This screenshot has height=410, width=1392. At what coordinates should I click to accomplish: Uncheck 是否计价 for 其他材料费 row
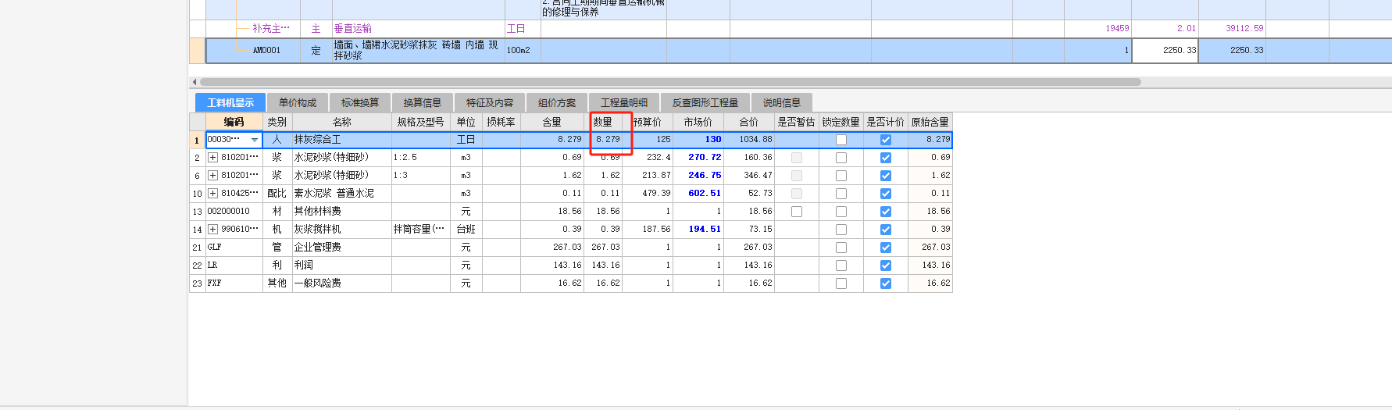point(886,212)
